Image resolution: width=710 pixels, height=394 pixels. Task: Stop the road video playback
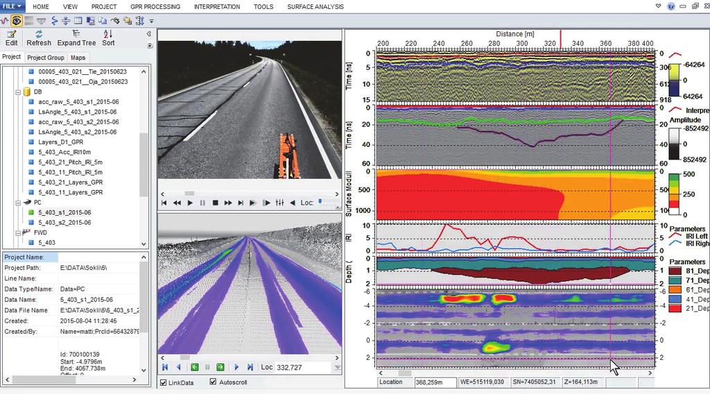coord(216,203)
